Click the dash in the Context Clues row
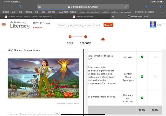 (x=155, y=77)
